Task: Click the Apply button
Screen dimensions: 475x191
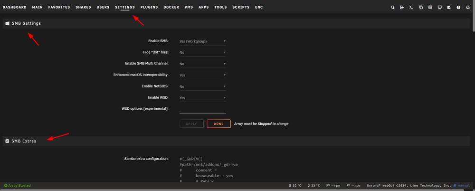Action: [x=191, y=124]
